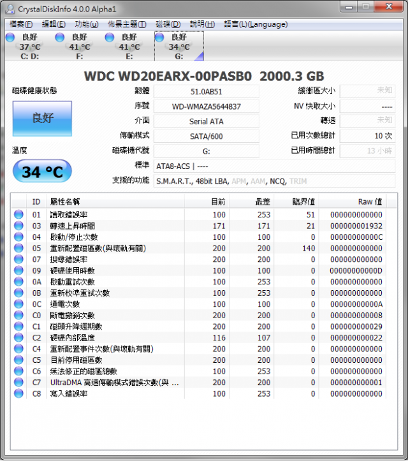Click the status orb in the 硬碟使用時數 row

pos(18,270)
